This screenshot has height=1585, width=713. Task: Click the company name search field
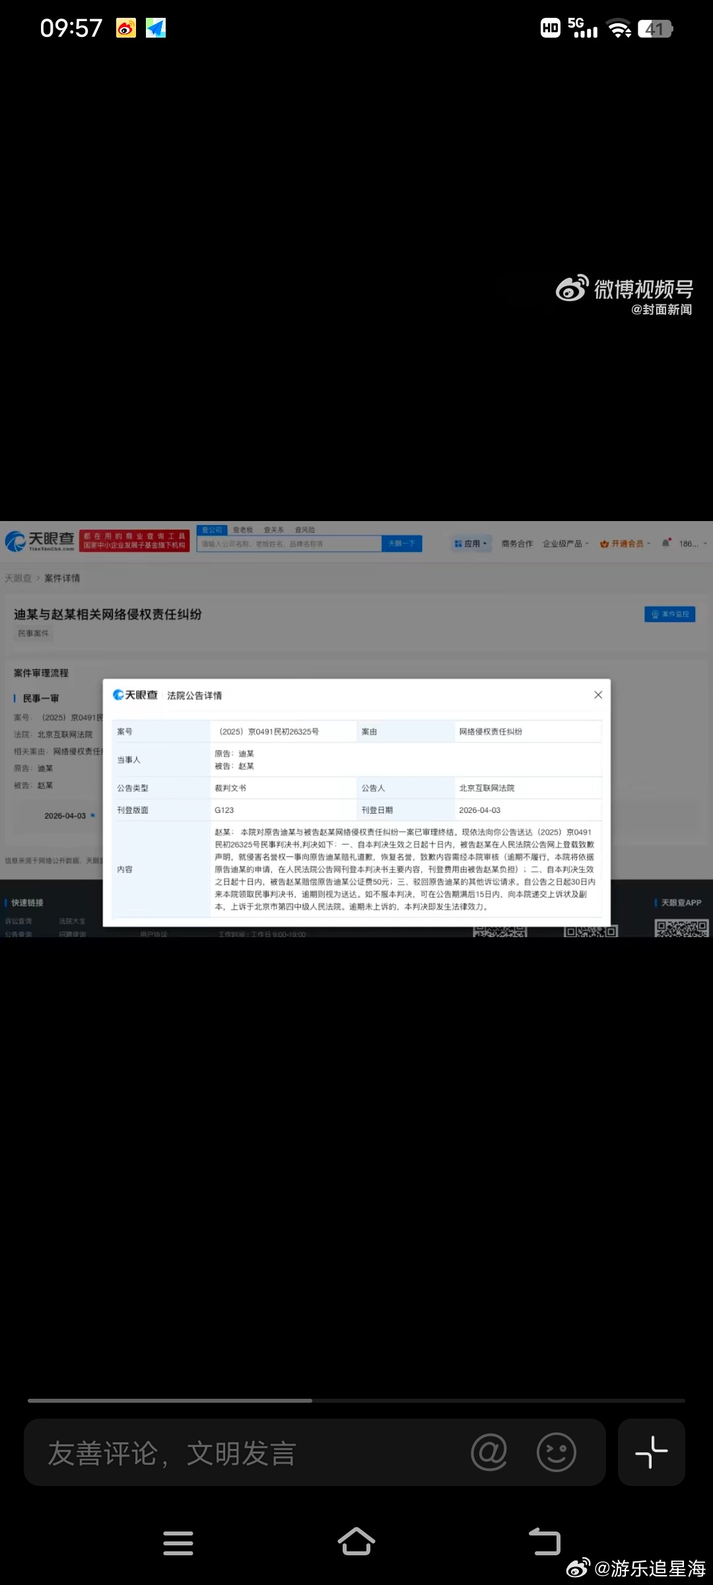[289, 544]
